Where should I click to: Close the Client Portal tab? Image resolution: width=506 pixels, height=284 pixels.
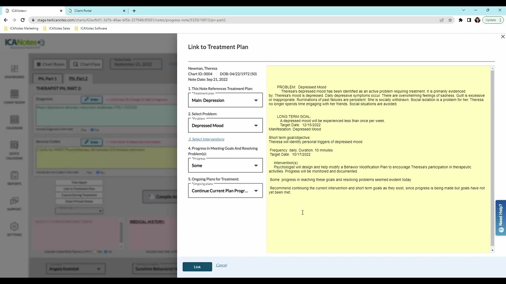click(124, 11)
